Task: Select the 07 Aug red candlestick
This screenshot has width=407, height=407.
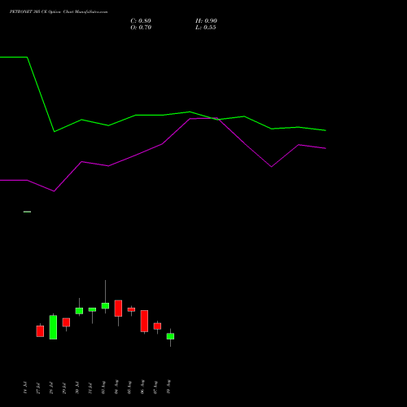Action: click(x=157, y=326)
